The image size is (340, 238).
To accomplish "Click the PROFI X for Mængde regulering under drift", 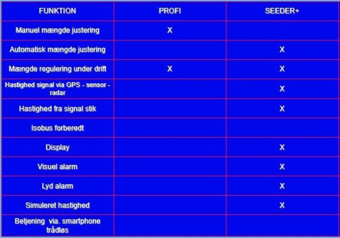I will pos(170,69).
